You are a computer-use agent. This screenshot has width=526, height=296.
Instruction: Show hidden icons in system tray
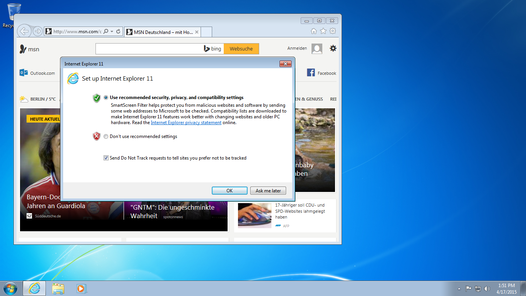click(x=459, y=288)
